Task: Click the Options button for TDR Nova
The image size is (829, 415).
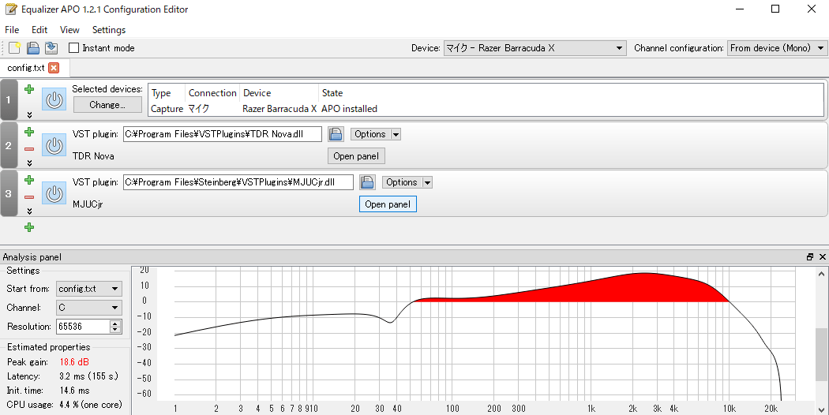Action: (x=370, y=134)
